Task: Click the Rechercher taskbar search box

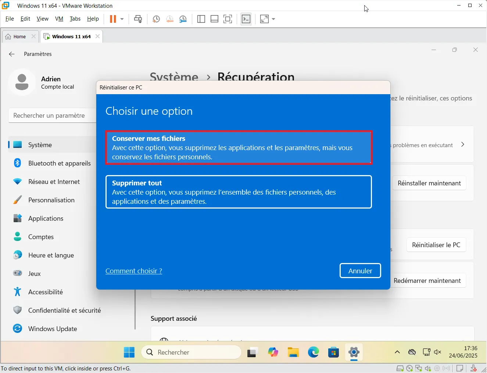Action: coord(191,352)
